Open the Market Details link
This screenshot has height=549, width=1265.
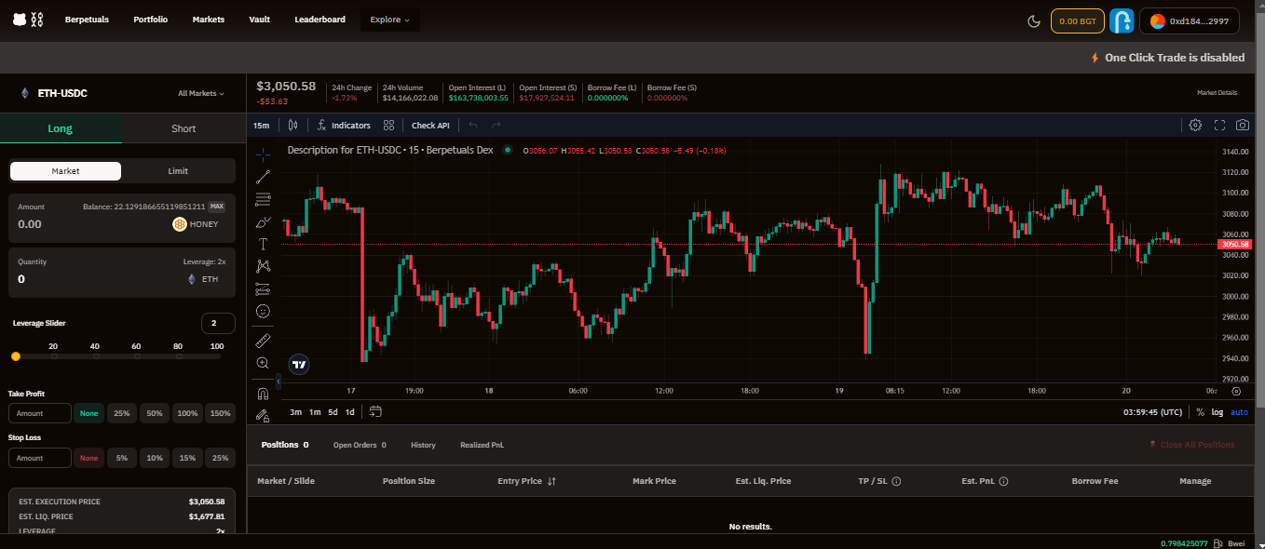pos(1217,93)
